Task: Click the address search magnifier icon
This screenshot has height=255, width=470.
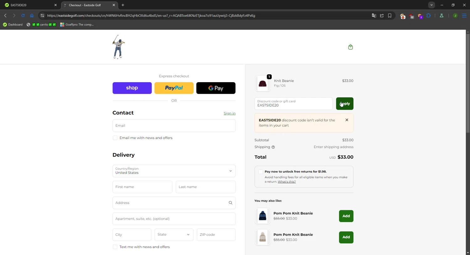Action: click(x=230, y=203)
